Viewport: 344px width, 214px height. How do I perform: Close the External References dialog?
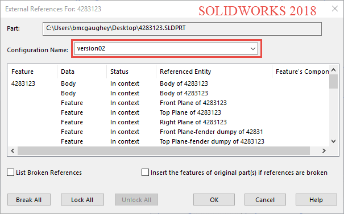pyautogui.click(x=335, y=9)
